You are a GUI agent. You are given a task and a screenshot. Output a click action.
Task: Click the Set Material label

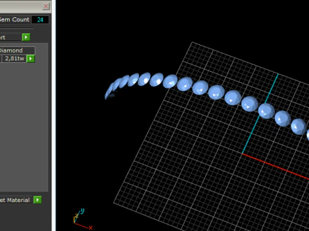[15, 200]
